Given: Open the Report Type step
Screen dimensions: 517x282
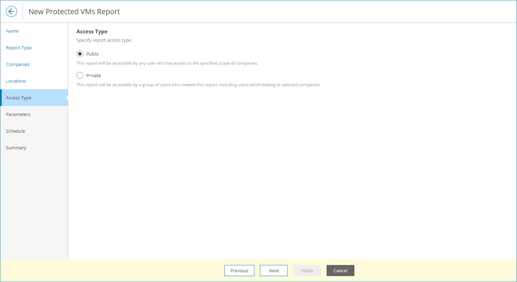Looking at the screenshot, I should pos(19,48).
